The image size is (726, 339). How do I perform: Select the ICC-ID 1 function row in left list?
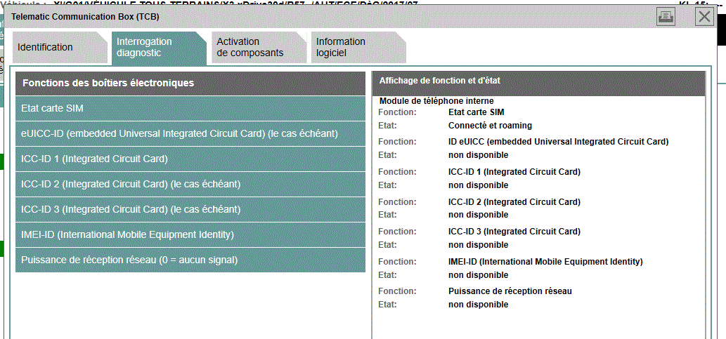pos(190,159)
